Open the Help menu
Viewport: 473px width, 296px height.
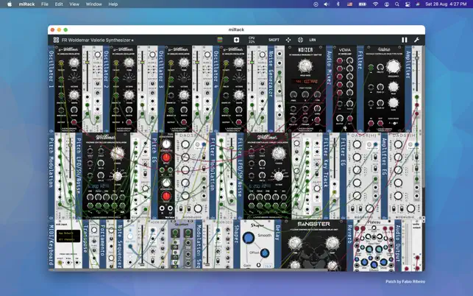pos(113,4)
